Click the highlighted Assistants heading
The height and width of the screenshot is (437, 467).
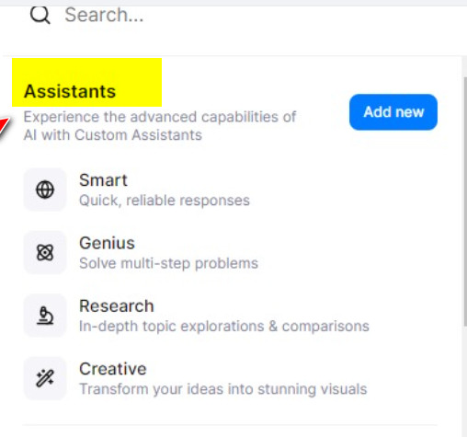tap(70, 91)
